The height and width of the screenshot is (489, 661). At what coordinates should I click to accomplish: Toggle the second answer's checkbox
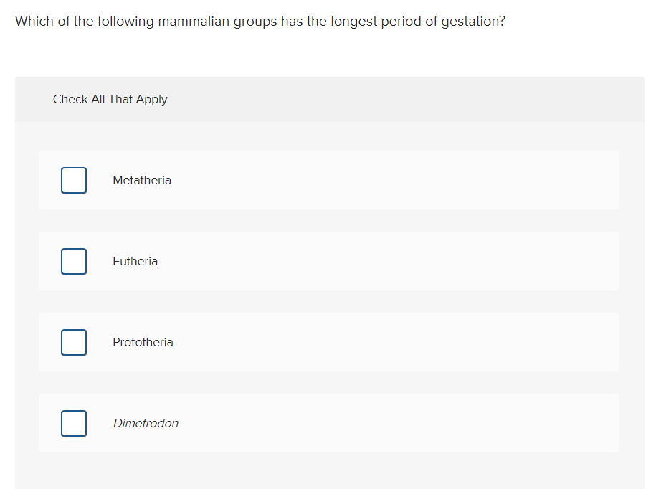[x=74, y=261]
